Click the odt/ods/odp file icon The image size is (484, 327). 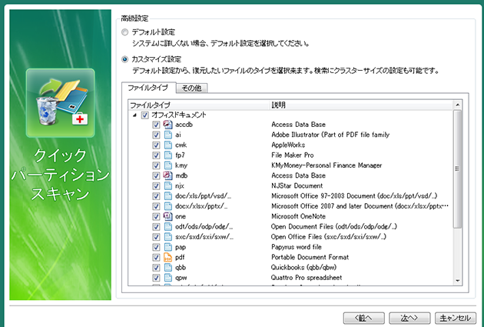(x=167, y=226)
